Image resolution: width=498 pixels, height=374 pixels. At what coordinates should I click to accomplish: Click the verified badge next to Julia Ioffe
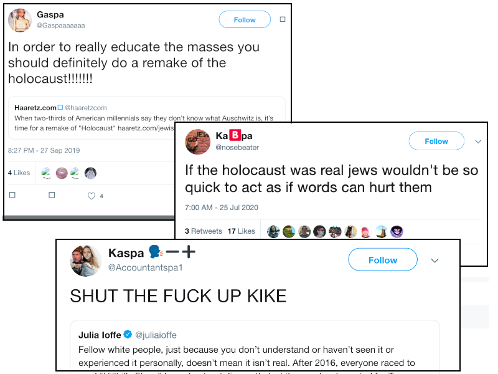tap(128, 334)
